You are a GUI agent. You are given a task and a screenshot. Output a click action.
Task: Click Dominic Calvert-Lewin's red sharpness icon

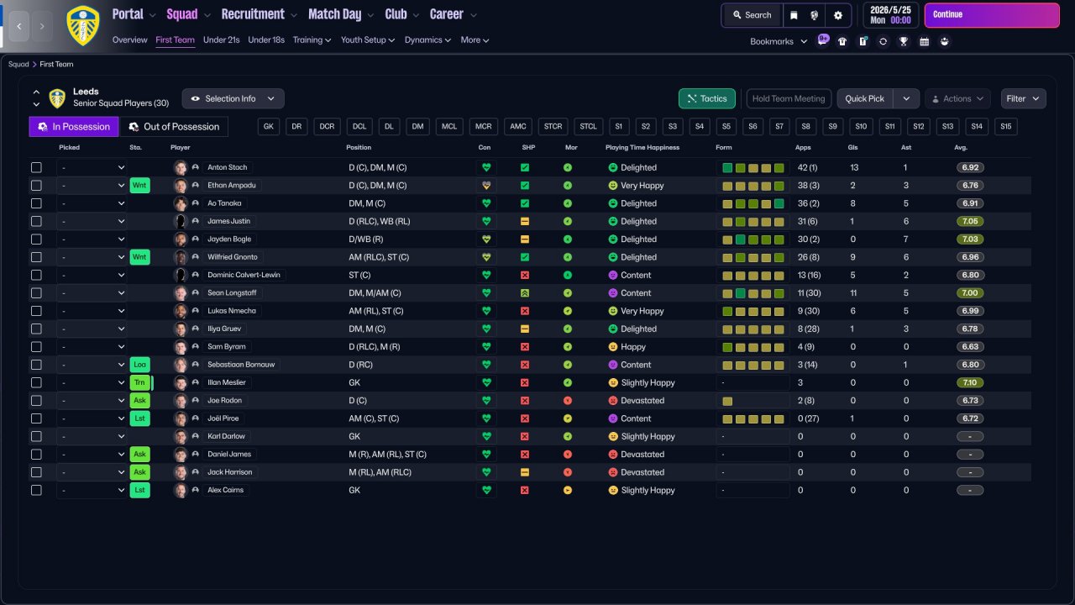pyautogui.click(x=525, y=275)
